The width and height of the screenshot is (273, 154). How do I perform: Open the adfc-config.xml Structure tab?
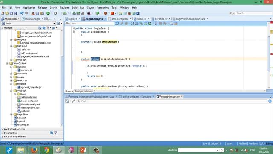pos(136,97)
